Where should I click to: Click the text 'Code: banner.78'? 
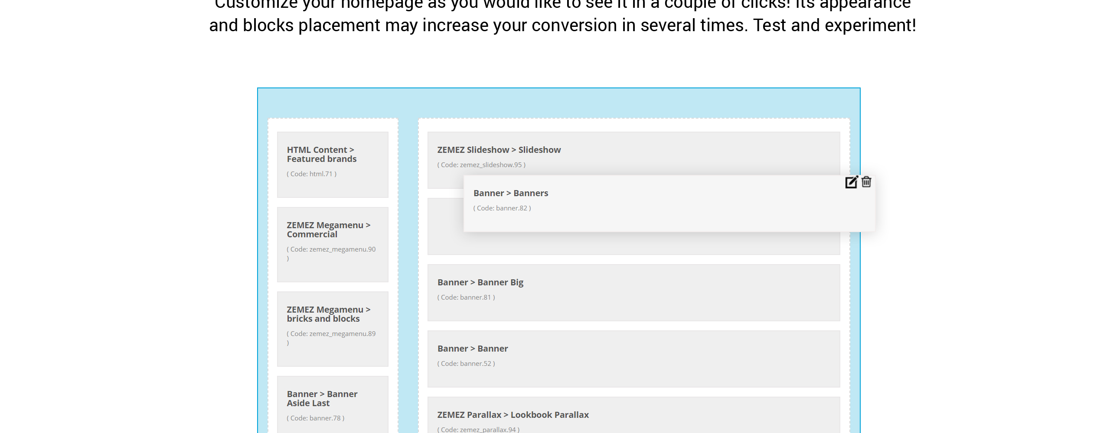click(315, 418)
